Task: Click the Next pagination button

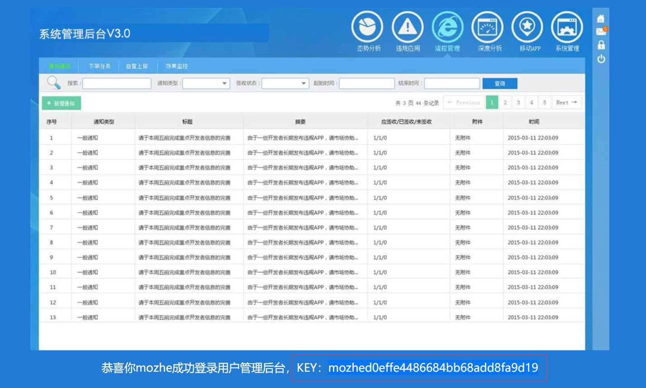Action: tap(567, 103)
